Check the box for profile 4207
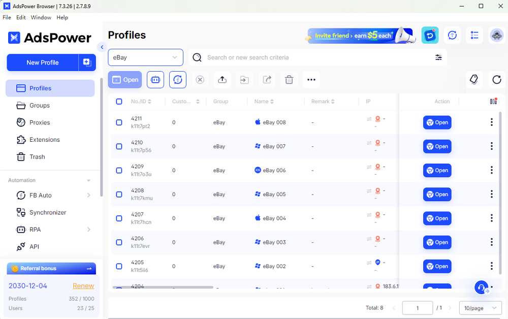 pyautogui.click(x=119, y=218)
